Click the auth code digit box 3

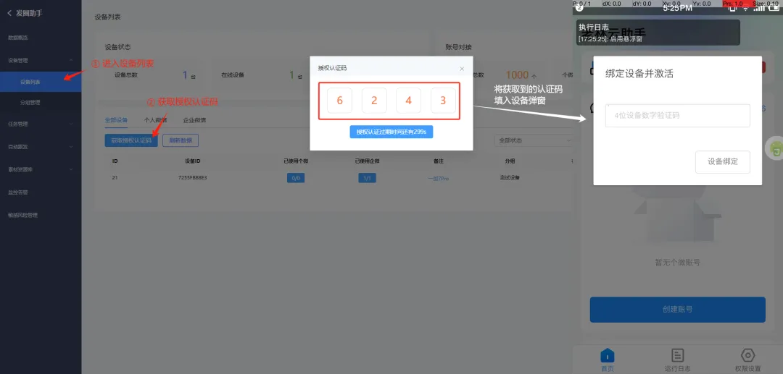[443, 101]
